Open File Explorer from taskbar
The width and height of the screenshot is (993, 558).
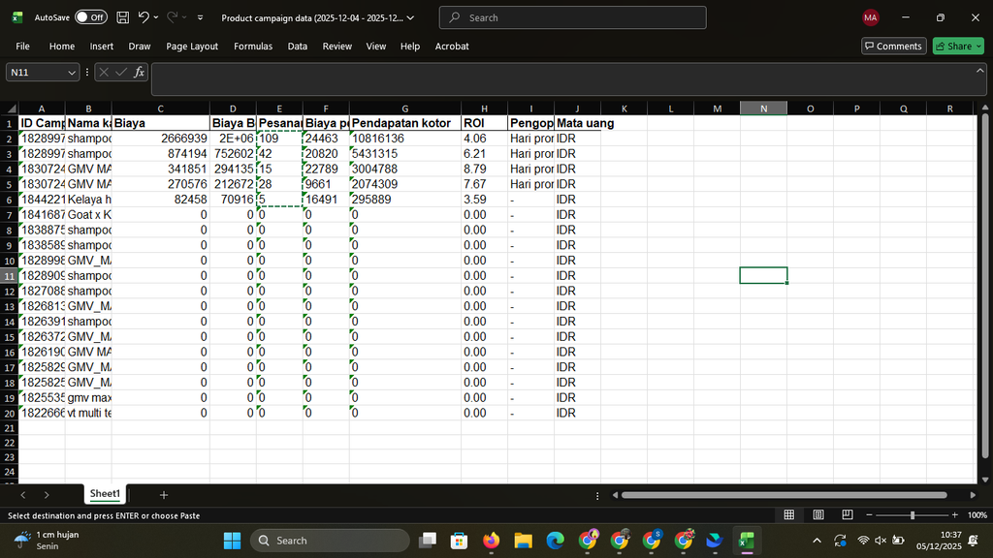(523, 541)
